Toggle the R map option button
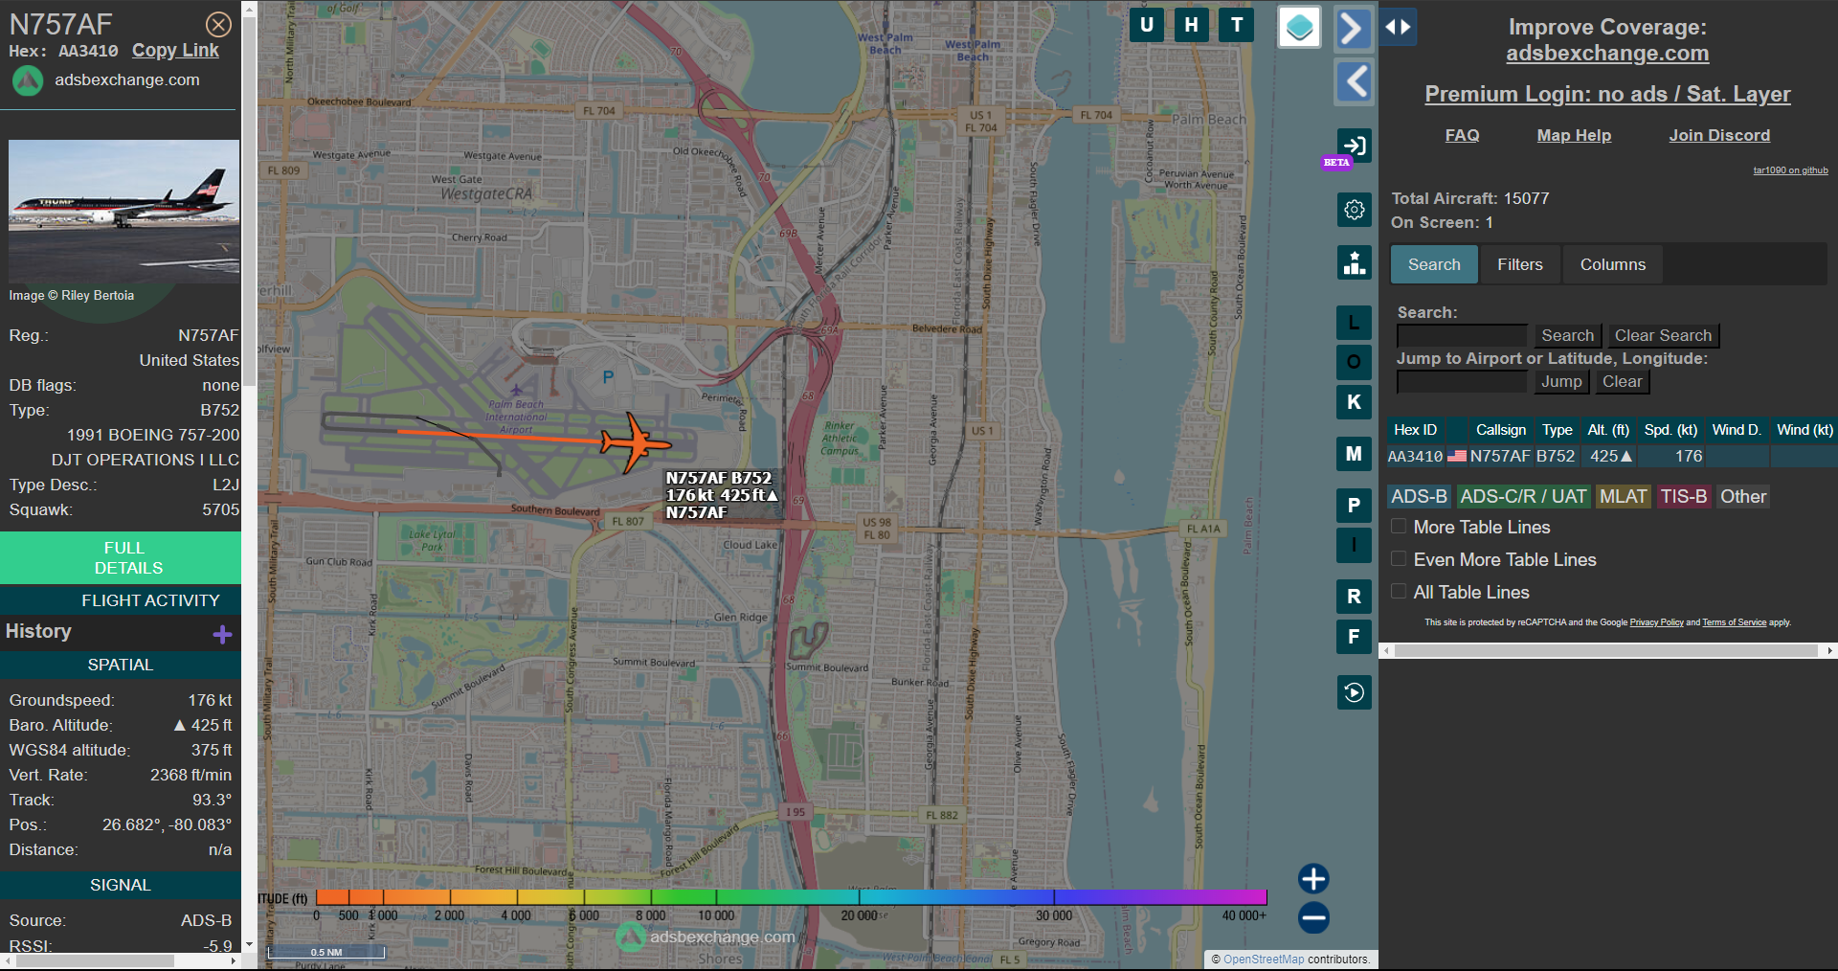 pos(1354,597)
